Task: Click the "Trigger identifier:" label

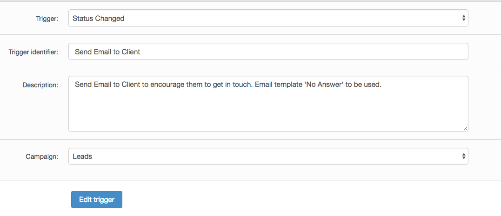Action: 33,52
